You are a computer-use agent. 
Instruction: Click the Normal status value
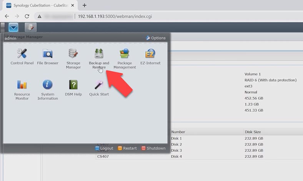click(x=251, y=92)
